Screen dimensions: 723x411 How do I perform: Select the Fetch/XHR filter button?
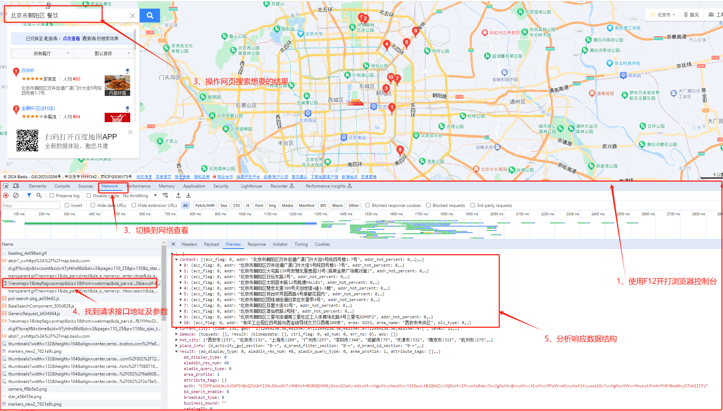pos(205,205)
